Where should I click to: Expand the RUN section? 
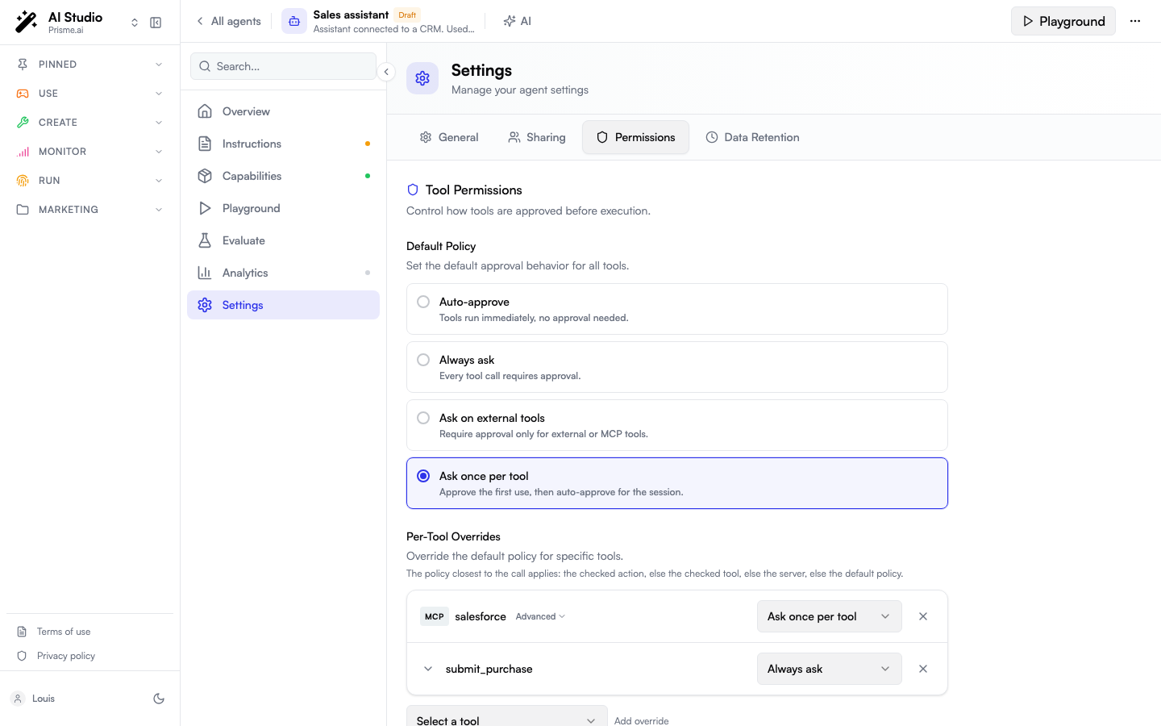click(x=89, y=181)
